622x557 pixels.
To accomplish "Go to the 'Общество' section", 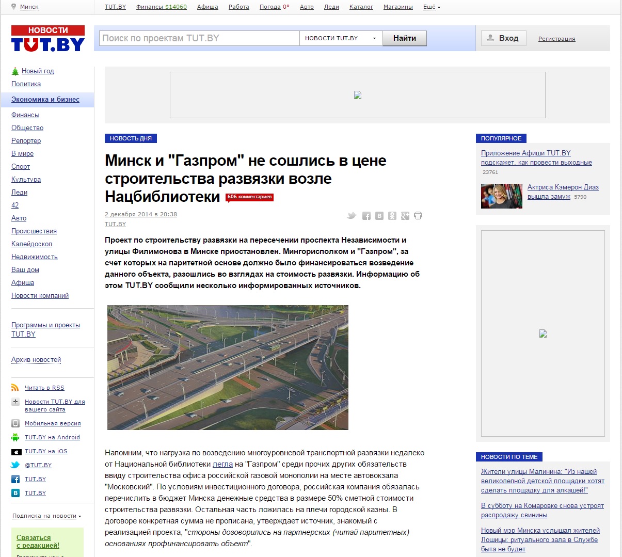I will 27,128.
